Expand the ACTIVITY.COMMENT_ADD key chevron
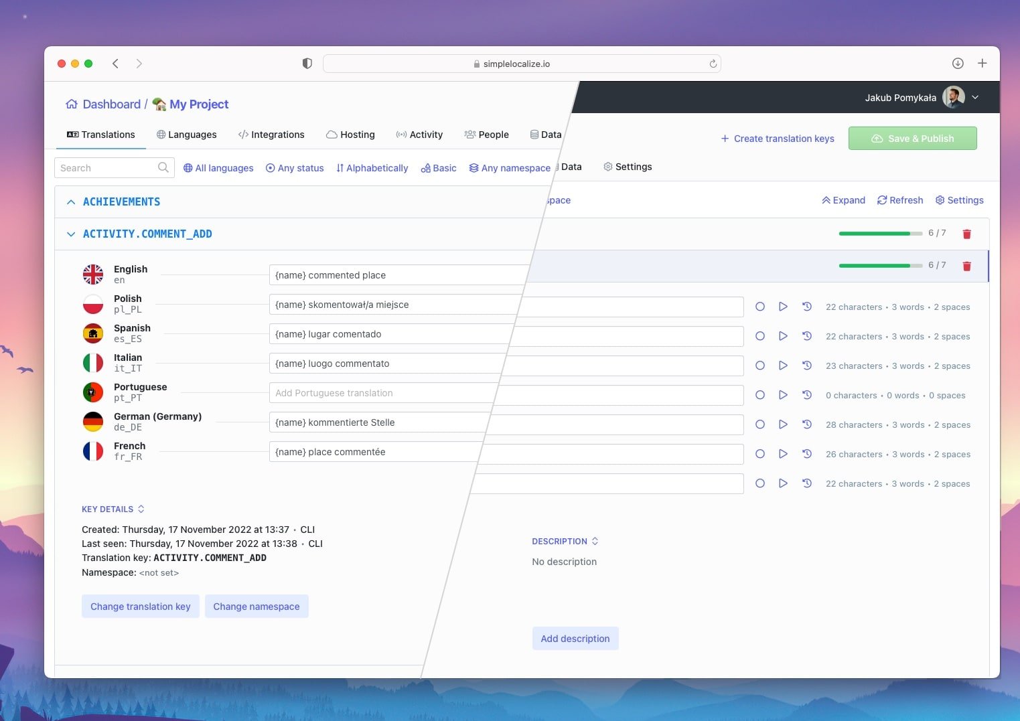Screen dimensions: 1020x721 (71, 234)
